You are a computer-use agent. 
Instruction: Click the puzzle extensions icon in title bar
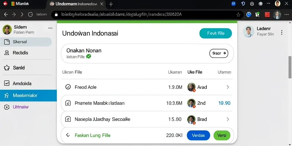click(261, 4)
